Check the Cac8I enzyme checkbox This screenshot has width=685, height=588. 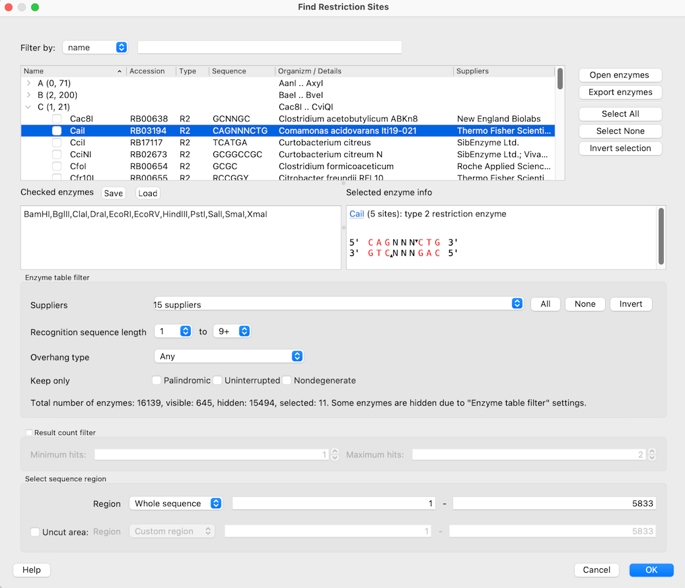pos(57,119)
